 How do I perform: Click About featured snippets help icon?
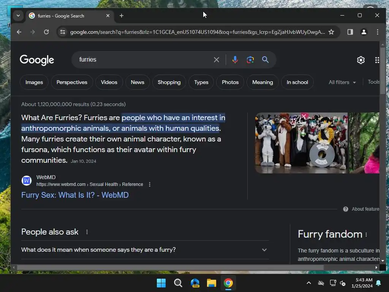[345, 209]
